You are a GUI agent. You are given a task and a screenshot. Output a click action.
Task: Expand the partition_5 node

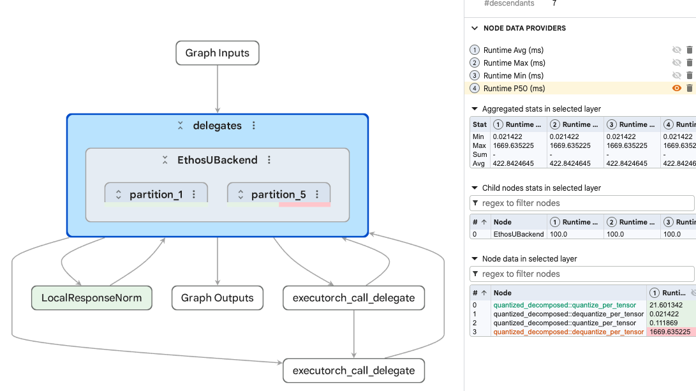(241, 195)
